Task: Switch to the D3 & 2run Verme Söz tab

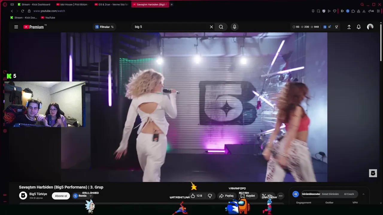Action: [111, 4]
